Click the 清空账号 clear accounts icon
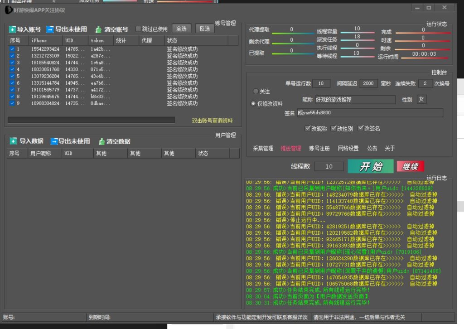This screenshot has height=329, width=464. coord(98,29)
